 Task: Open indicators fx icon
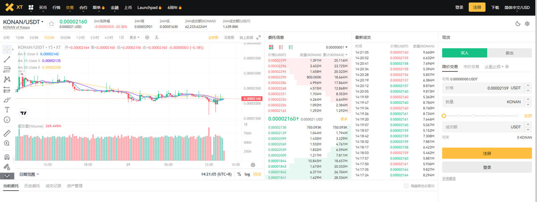156,37
